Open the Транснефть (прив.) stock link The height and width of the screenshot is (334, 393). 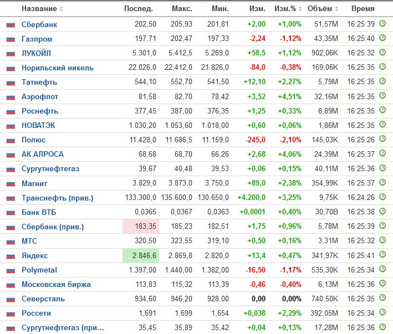(58, 198)
